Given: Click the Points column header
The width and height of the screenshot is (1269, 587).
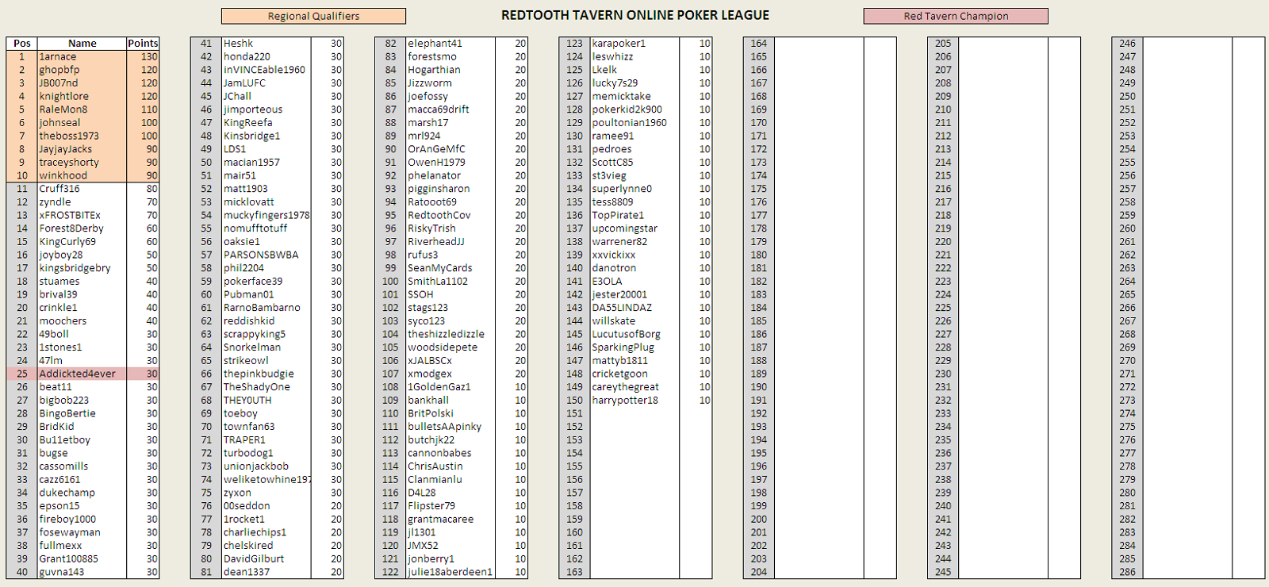Looking at the screenshot, I should (143, 44).
